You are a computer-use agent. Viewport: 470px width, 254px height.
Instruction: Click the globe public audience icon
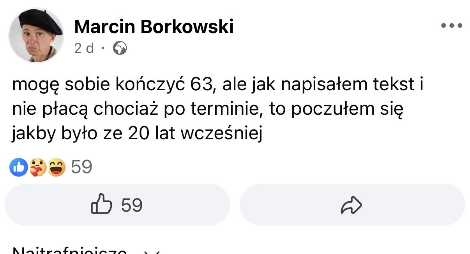tap(120, 48)
